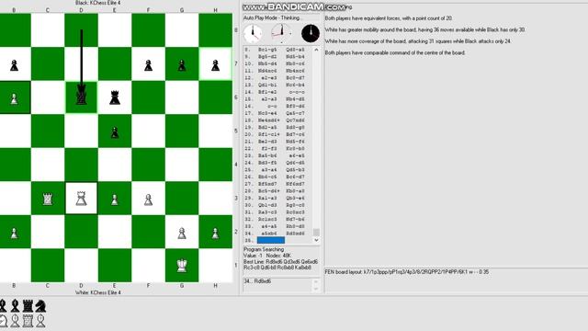Click the blue move entry field at move 35
Image resolution: width=588 pixels, height=331 pixels.
point(271,240)
